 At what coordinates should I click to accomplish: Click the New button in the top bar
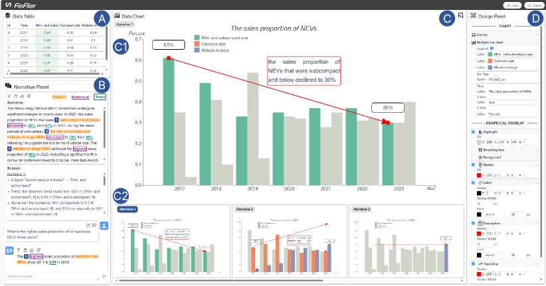pyautogui.click(x=512, y=5)
